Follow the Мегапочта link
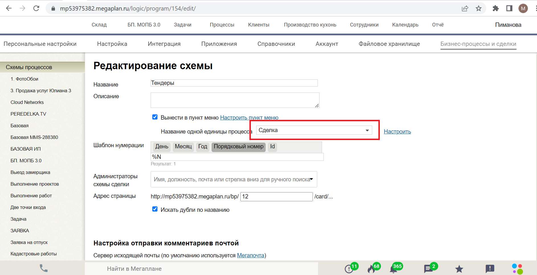537x275 pixels. pos(251,255)
